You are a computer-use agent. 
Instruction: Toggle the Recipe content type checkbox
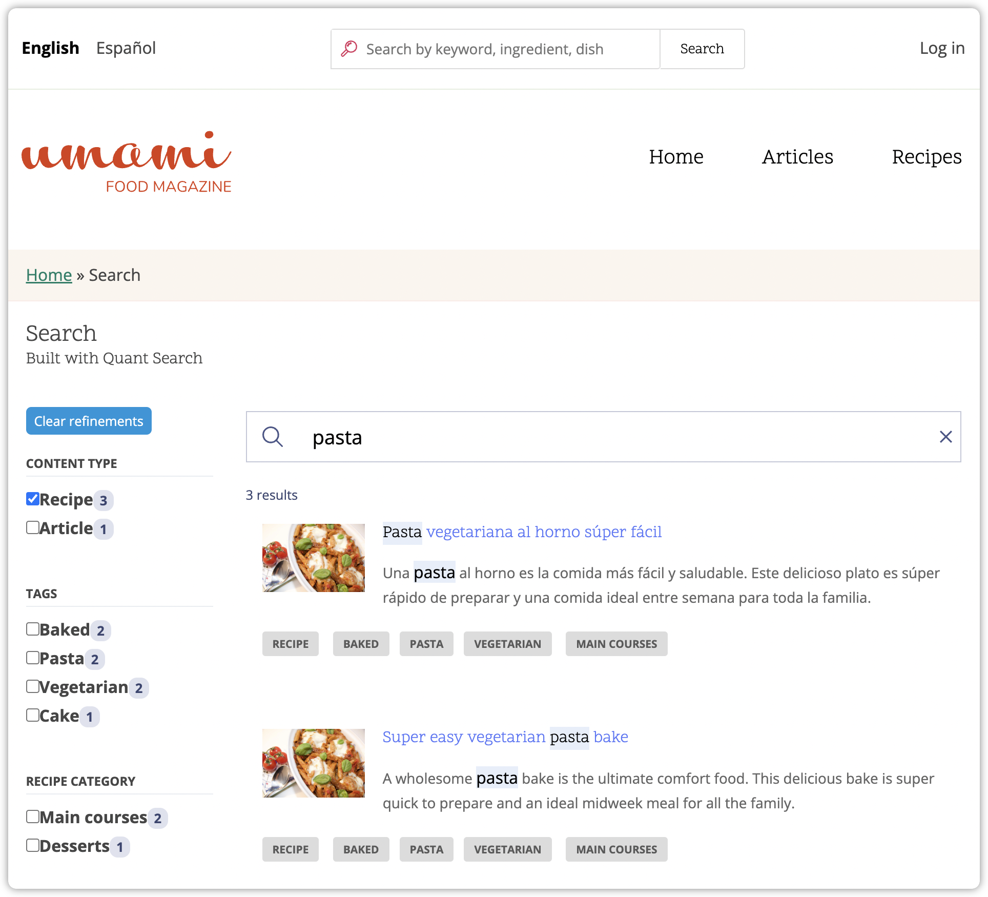pyautogui.click(x=33, y=498)
